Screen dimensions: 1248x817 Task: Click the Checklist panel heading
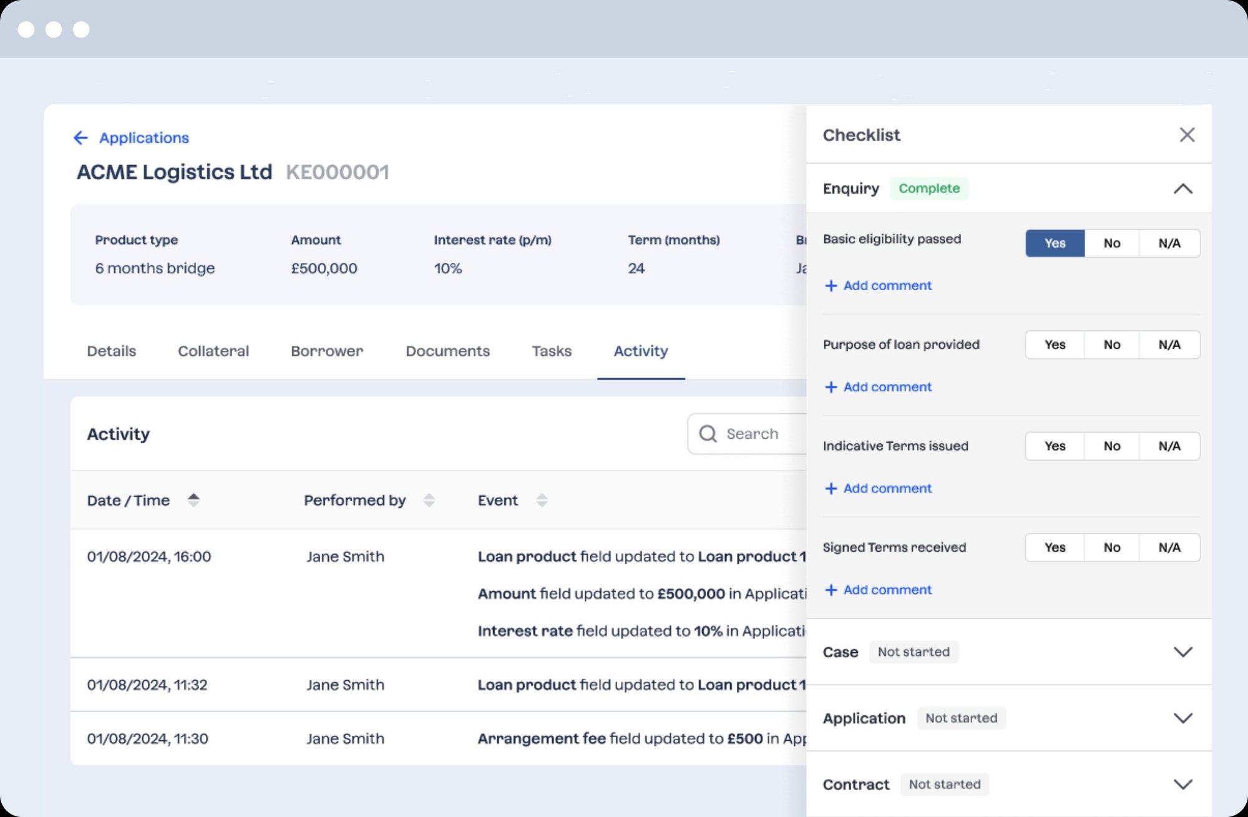(x=861, y=135)
